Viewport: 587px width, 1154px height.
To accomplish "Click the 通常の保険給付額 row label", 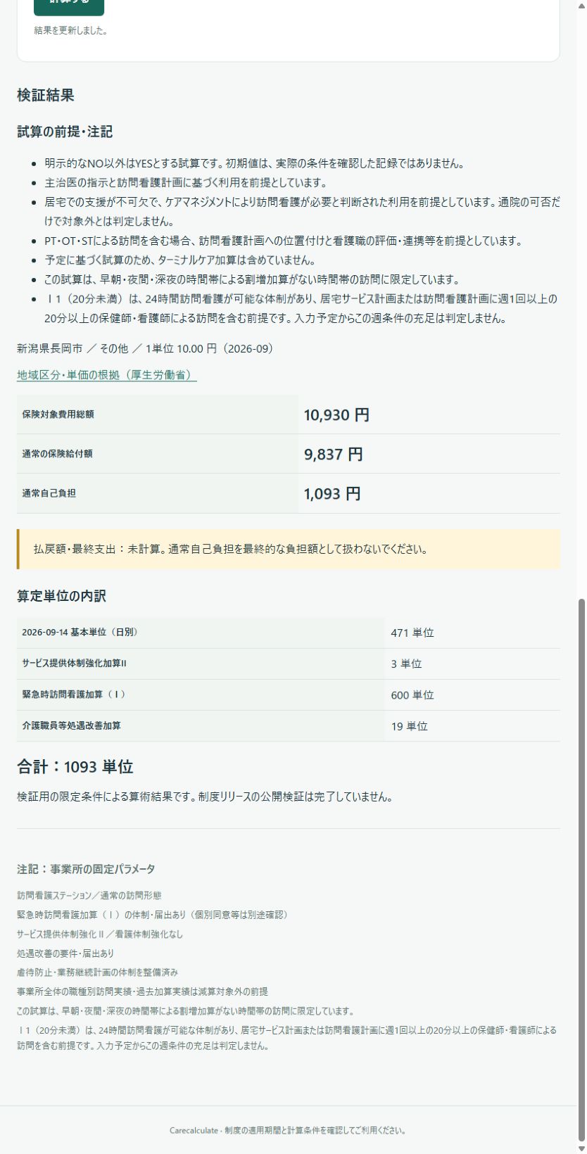I will tap(57, 454).
